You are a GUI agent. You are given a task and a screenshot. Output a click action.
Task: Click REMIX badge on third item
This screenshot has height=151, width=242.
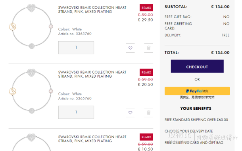click(x=146, y=137)
